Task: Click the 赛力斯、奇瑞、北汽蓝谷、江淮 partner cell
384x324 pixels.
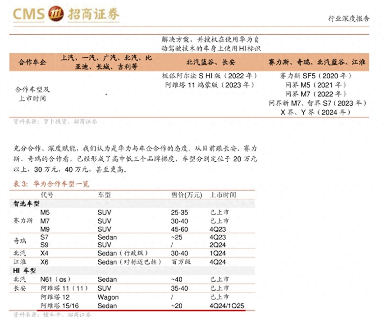Action: [317, 62]
